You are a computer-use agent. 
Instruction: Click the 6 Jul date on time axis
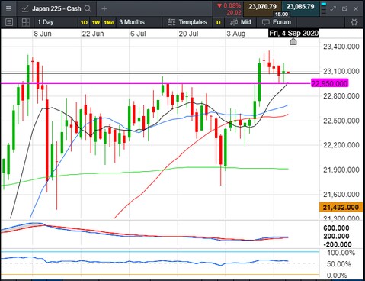[138, 34]
